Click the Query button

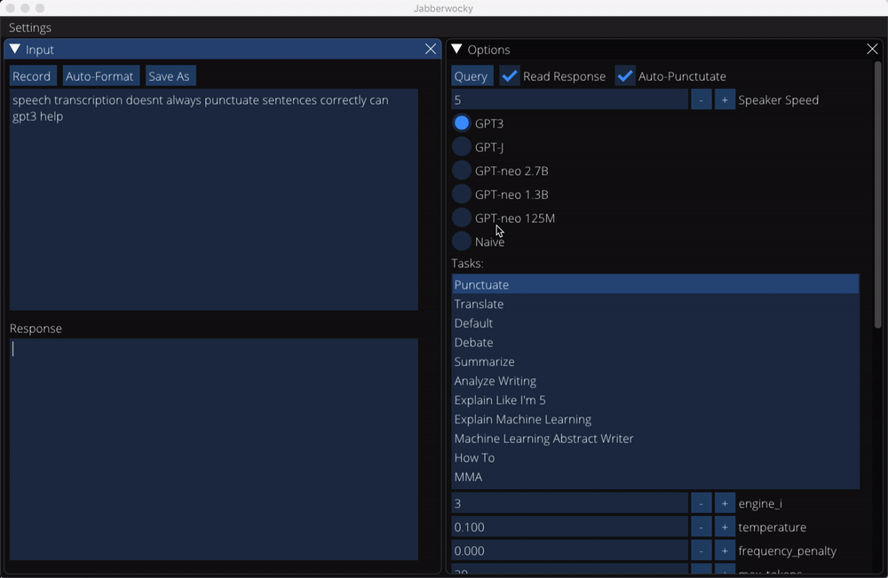pyautogui.click(x=471, y=75)
